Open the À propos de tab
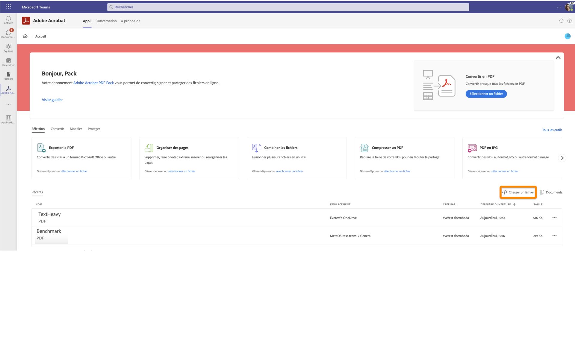Viewport: 575px width, 358px height. pos(130,21)
